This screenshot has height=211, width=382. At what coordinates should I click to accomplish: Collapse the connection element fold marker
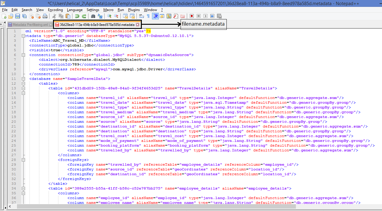23,55
